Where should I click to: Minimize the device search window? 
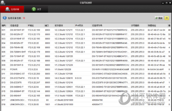coord(163,3)
